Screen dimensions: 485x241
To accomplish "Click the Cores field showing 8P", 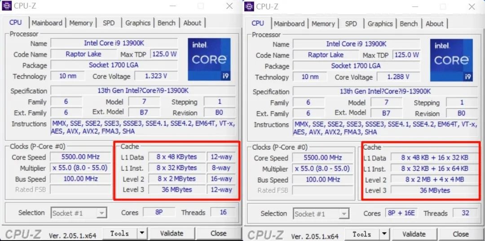I will (159, 212).
